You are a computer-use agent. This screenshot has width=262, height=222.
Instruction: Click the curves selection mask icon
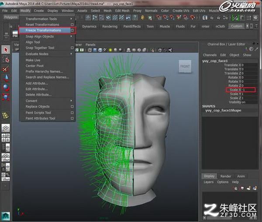click(x=102, y=17)
